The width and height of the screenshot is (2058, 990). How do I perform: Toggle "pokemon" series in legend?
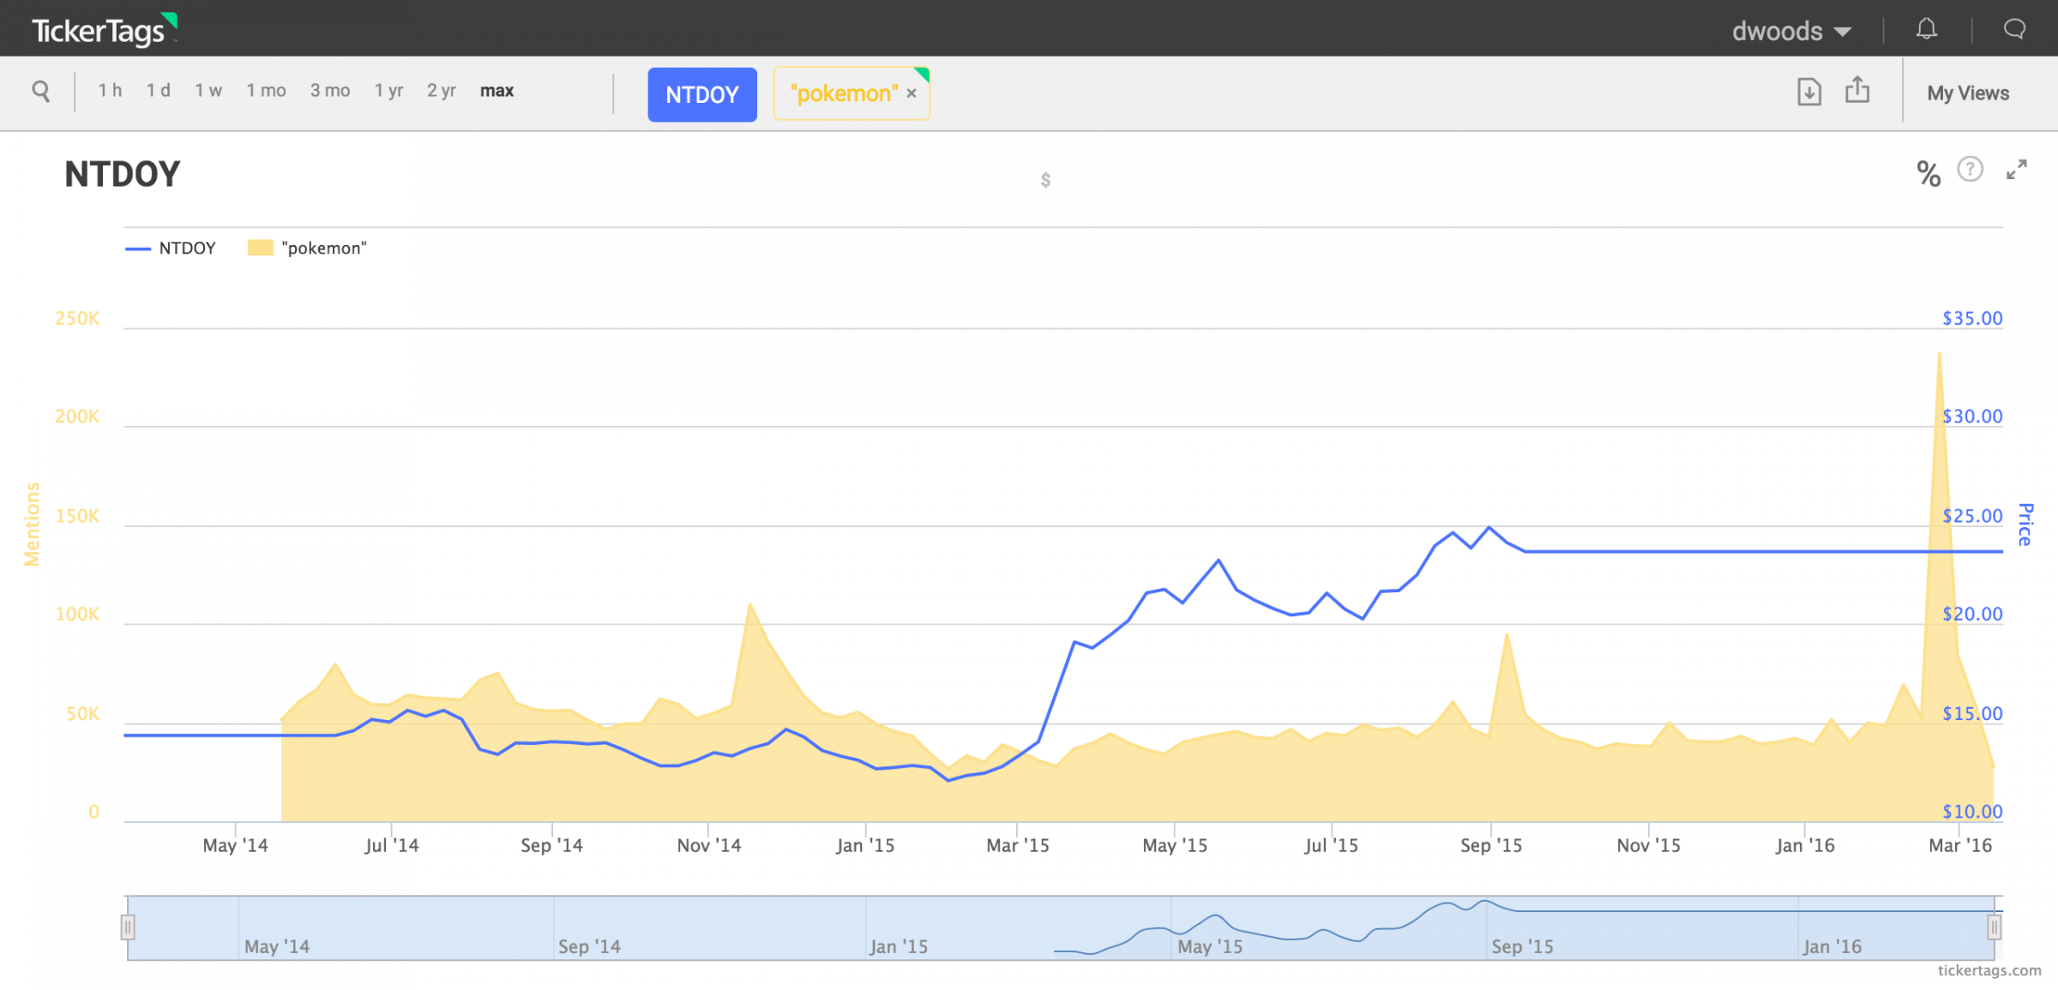click(307, 248)
